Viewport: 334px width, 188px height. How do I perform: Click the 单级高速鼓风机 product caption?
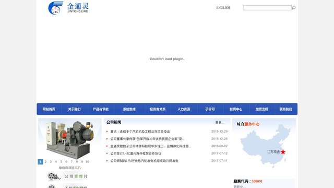click(x=69, y=168)
